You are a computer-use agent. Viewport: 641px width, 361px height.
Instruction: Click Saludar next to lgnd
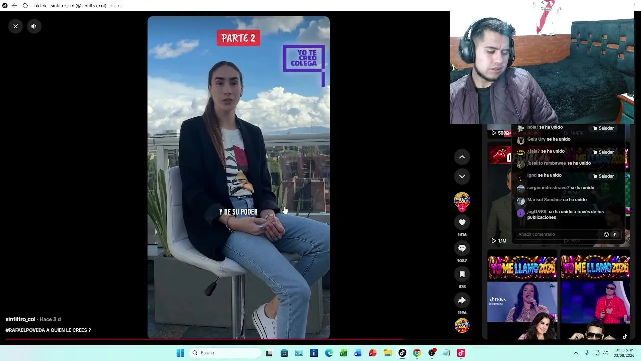click(603, 176)
